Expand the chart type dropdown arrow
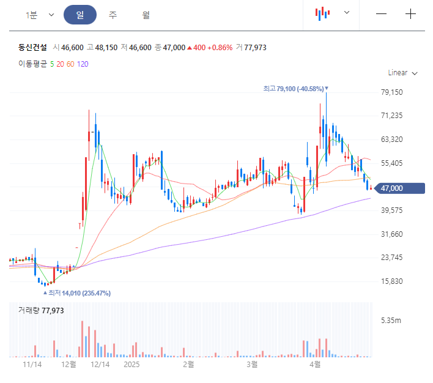The image size is (433, 383). [x=347, y=12]
